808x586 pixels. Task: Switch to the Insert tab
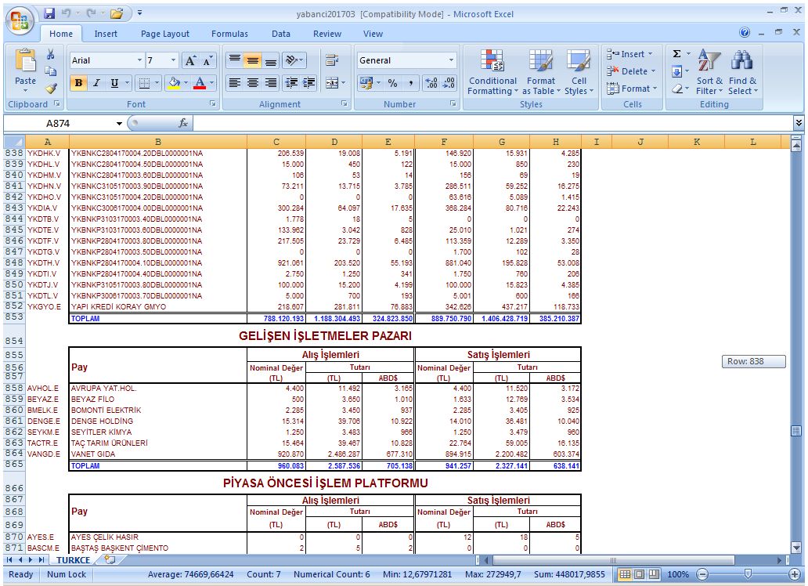pos(106,34)
